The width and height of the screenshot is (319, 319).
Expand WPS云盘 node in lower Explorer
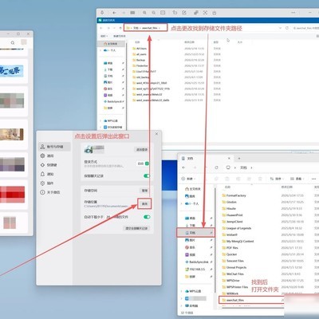(x=182, y=291)
